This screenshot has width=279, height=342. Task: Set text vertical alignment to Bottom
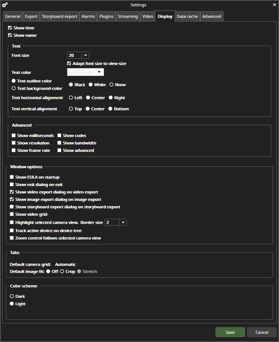(x=110, y=108)
